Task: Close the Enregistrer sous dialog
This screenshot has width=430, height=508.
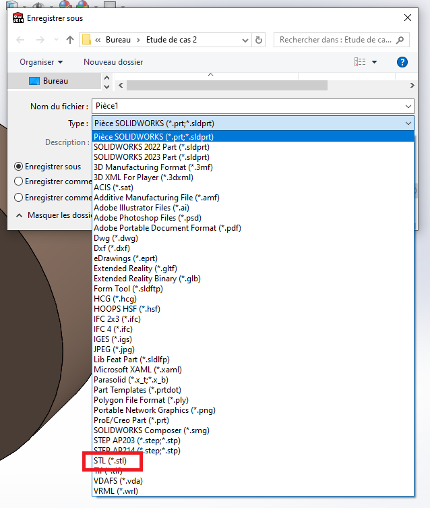Action: 408,18
